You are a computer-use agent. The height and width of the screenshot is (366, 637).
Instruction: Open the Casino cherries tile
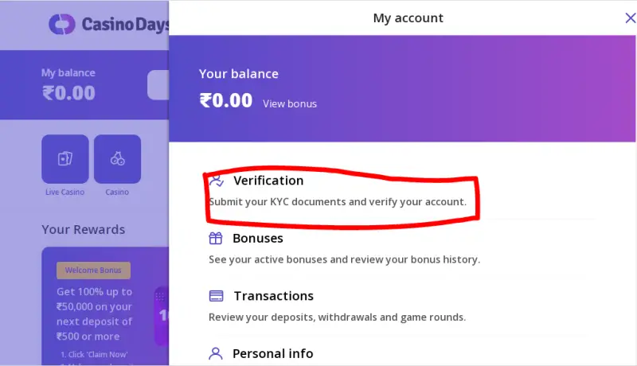117,159
